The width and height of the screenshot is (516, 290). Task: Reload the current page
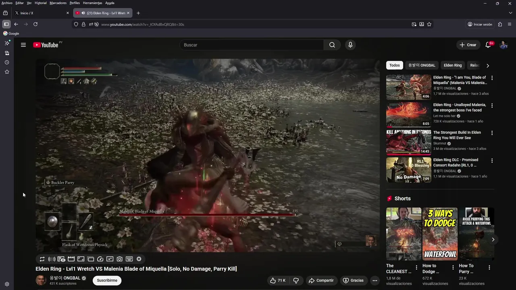pos(35,24)
